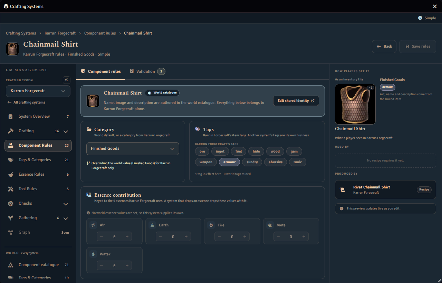Screen dimensions: 442x283
Task: Select the Component rules tab
Action: tap(101, 71)
